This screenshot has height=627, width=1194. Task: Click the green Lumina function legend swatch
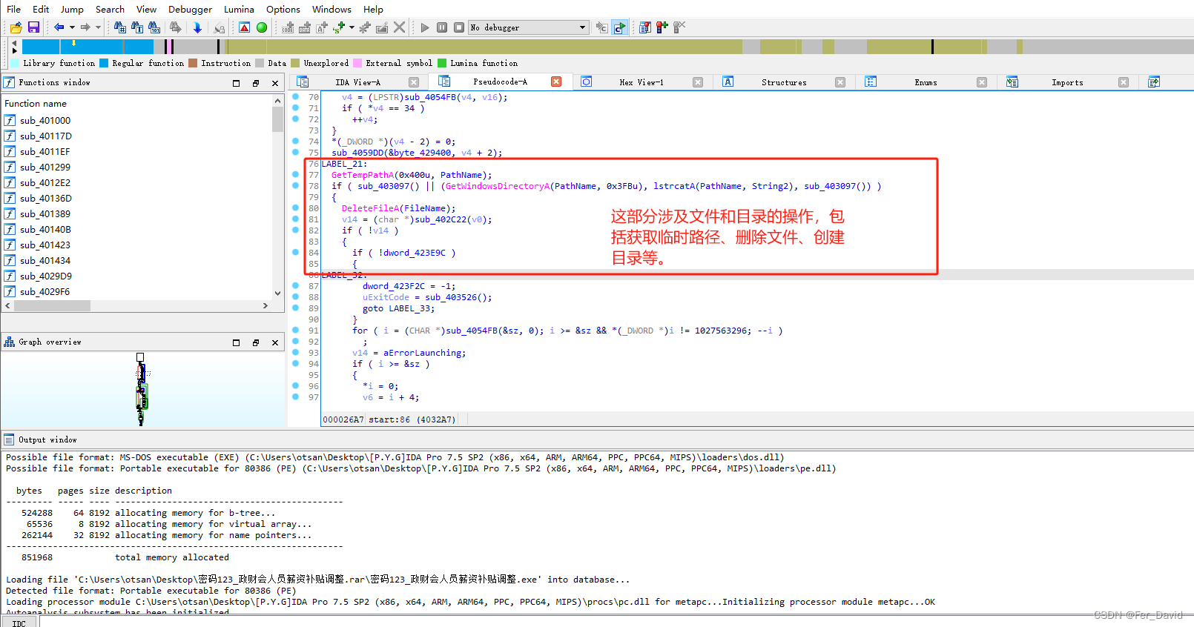[x=442, y=63]
